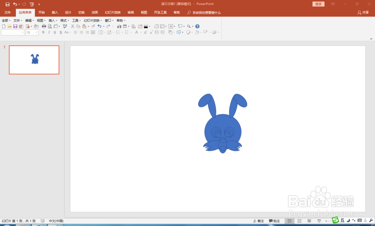The width and height of the screenshot is (375, 226).
Task: Click the Paste clipboard icon
Action: click(x=84, y=26)
